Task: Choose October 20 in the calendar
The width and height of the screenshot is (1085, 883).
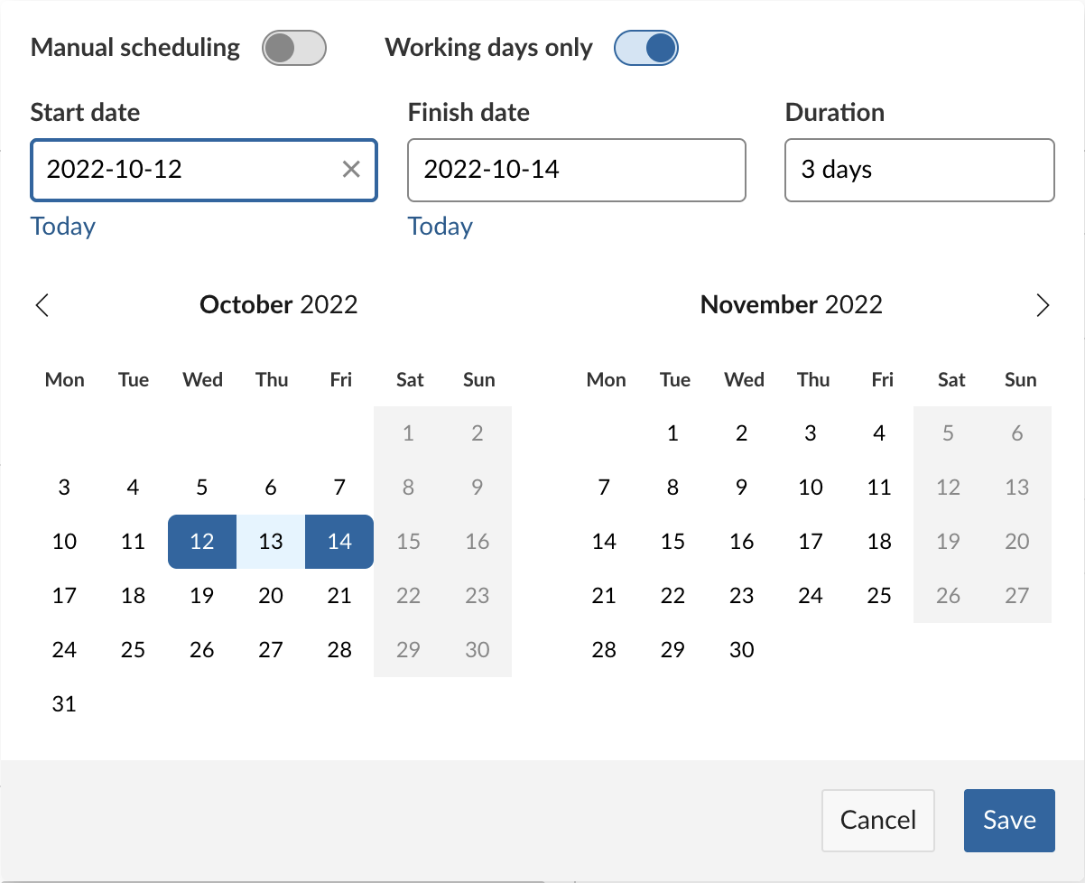Action: [x=271, y=596]
